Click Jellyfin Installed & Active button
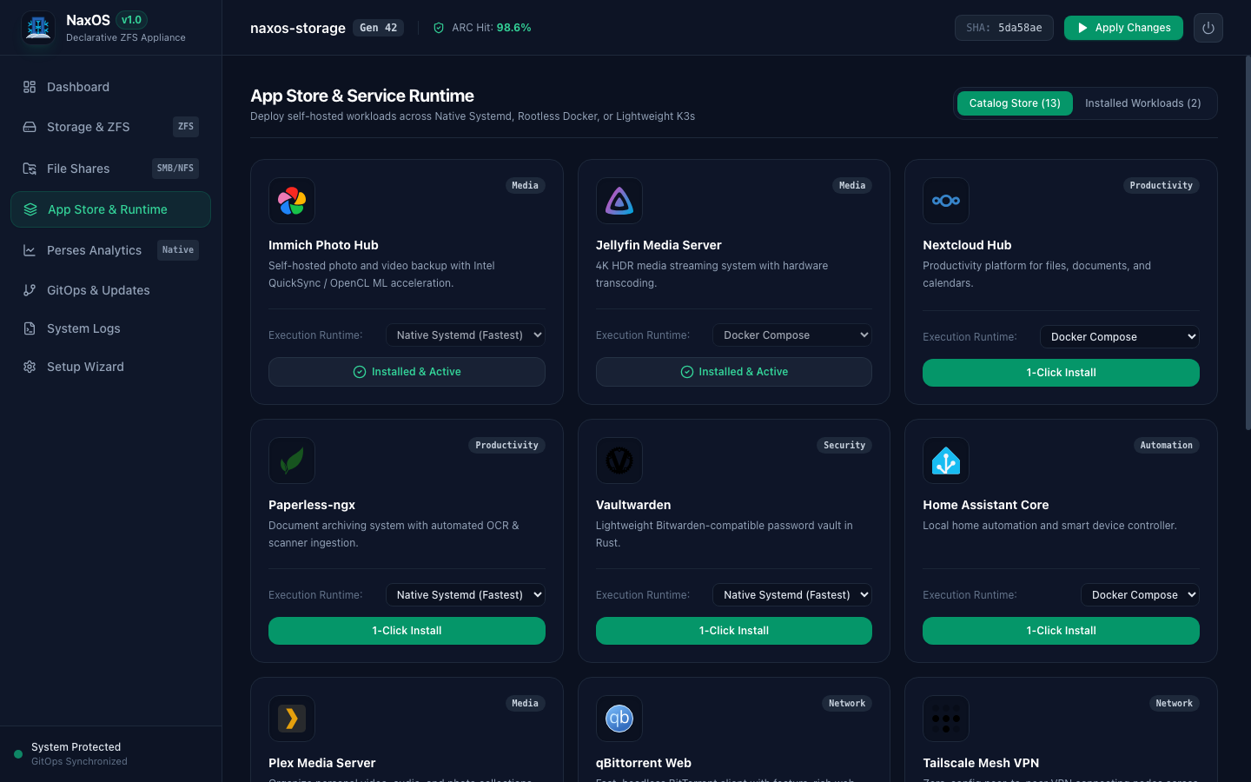Image resolution: width=1251 pixels, height=782 pixels. pyautogui.click(x=734, y=372)
